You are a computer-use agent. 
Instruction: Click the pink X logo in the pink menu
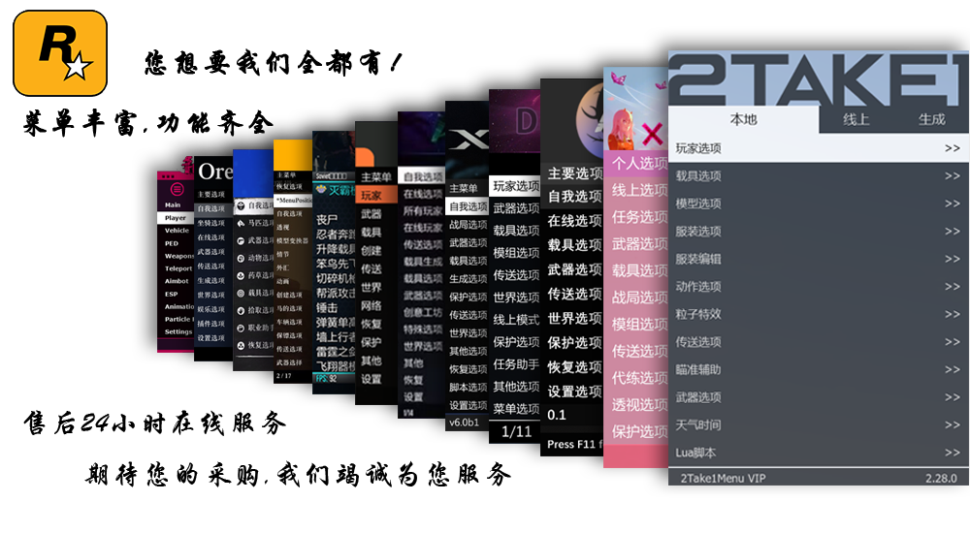click(652, 134)
